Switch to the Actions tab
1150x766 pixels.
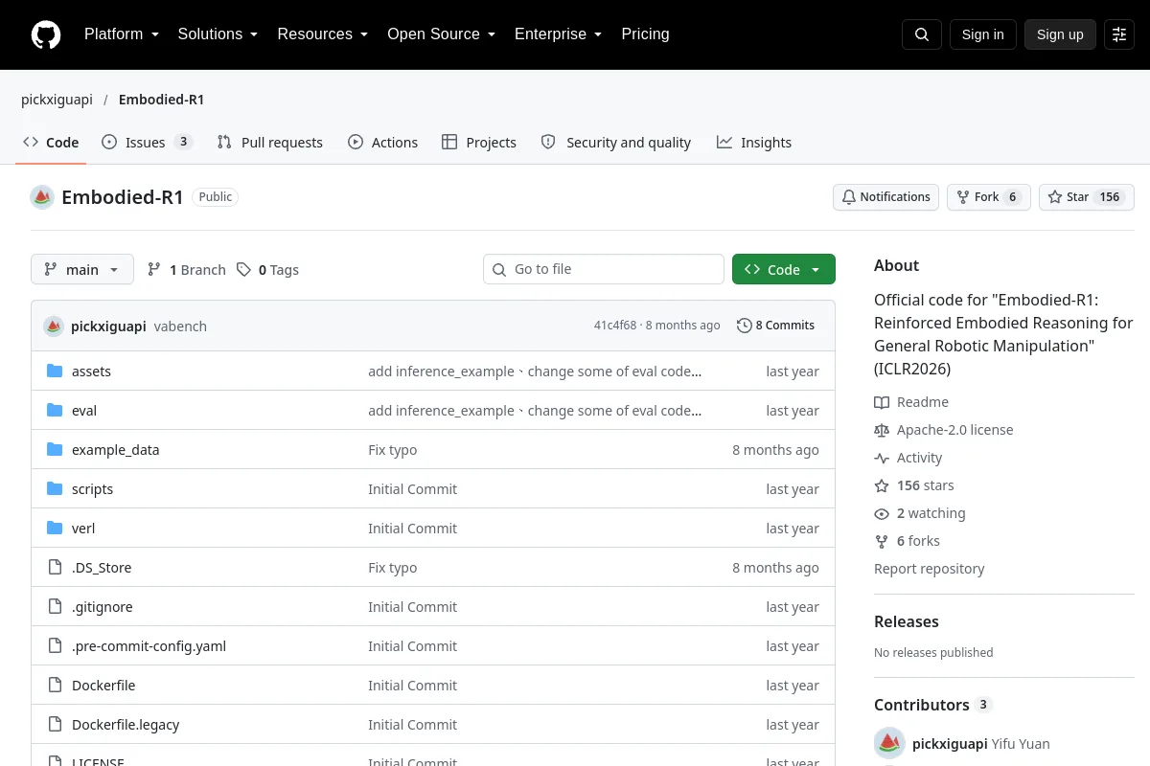point(383,143)
